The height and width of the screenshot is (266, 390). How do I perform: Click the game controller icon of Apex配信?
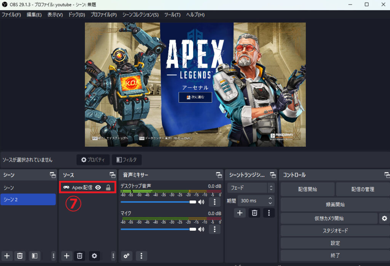(66, 187)
